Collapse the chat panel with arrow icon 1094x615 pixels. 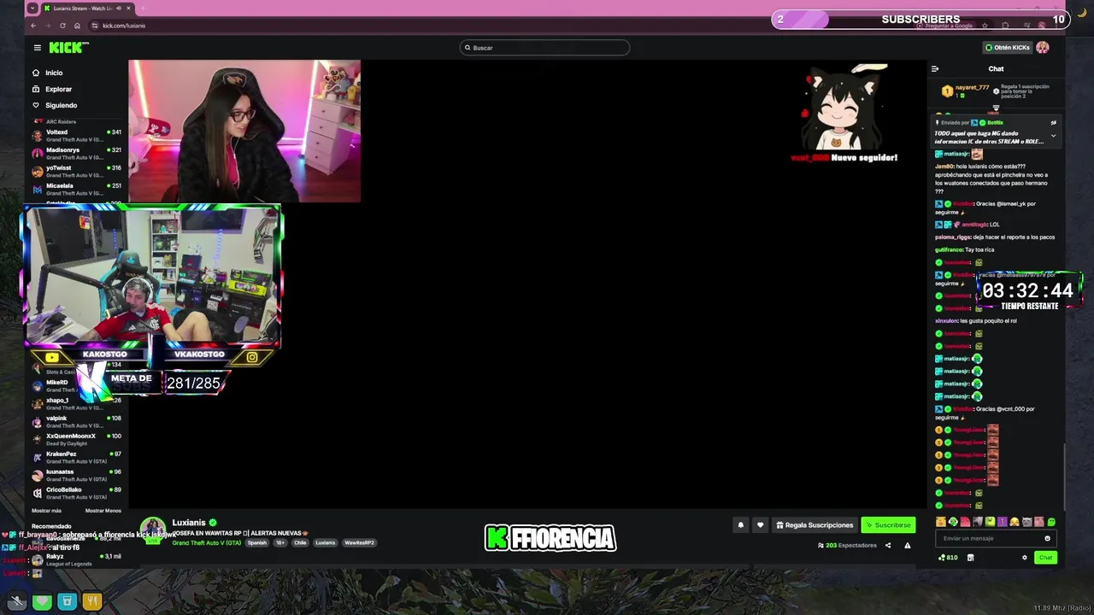coord(935,69)
